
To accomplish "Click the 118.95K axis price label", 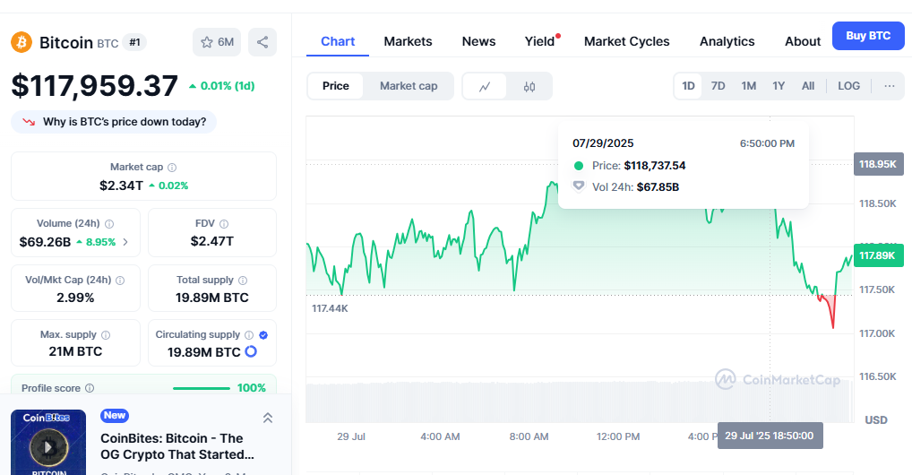I will point(878,164).
